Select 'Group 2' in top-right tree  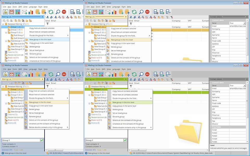[98, 30]
